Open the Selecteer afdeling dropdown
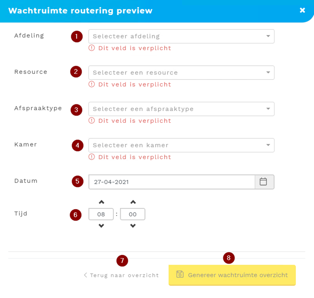Viewport: 314px width, 298px height. point(176,36)
